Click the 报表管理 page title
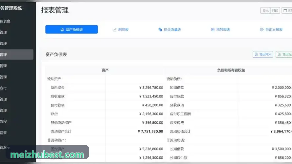 (55, 10)
